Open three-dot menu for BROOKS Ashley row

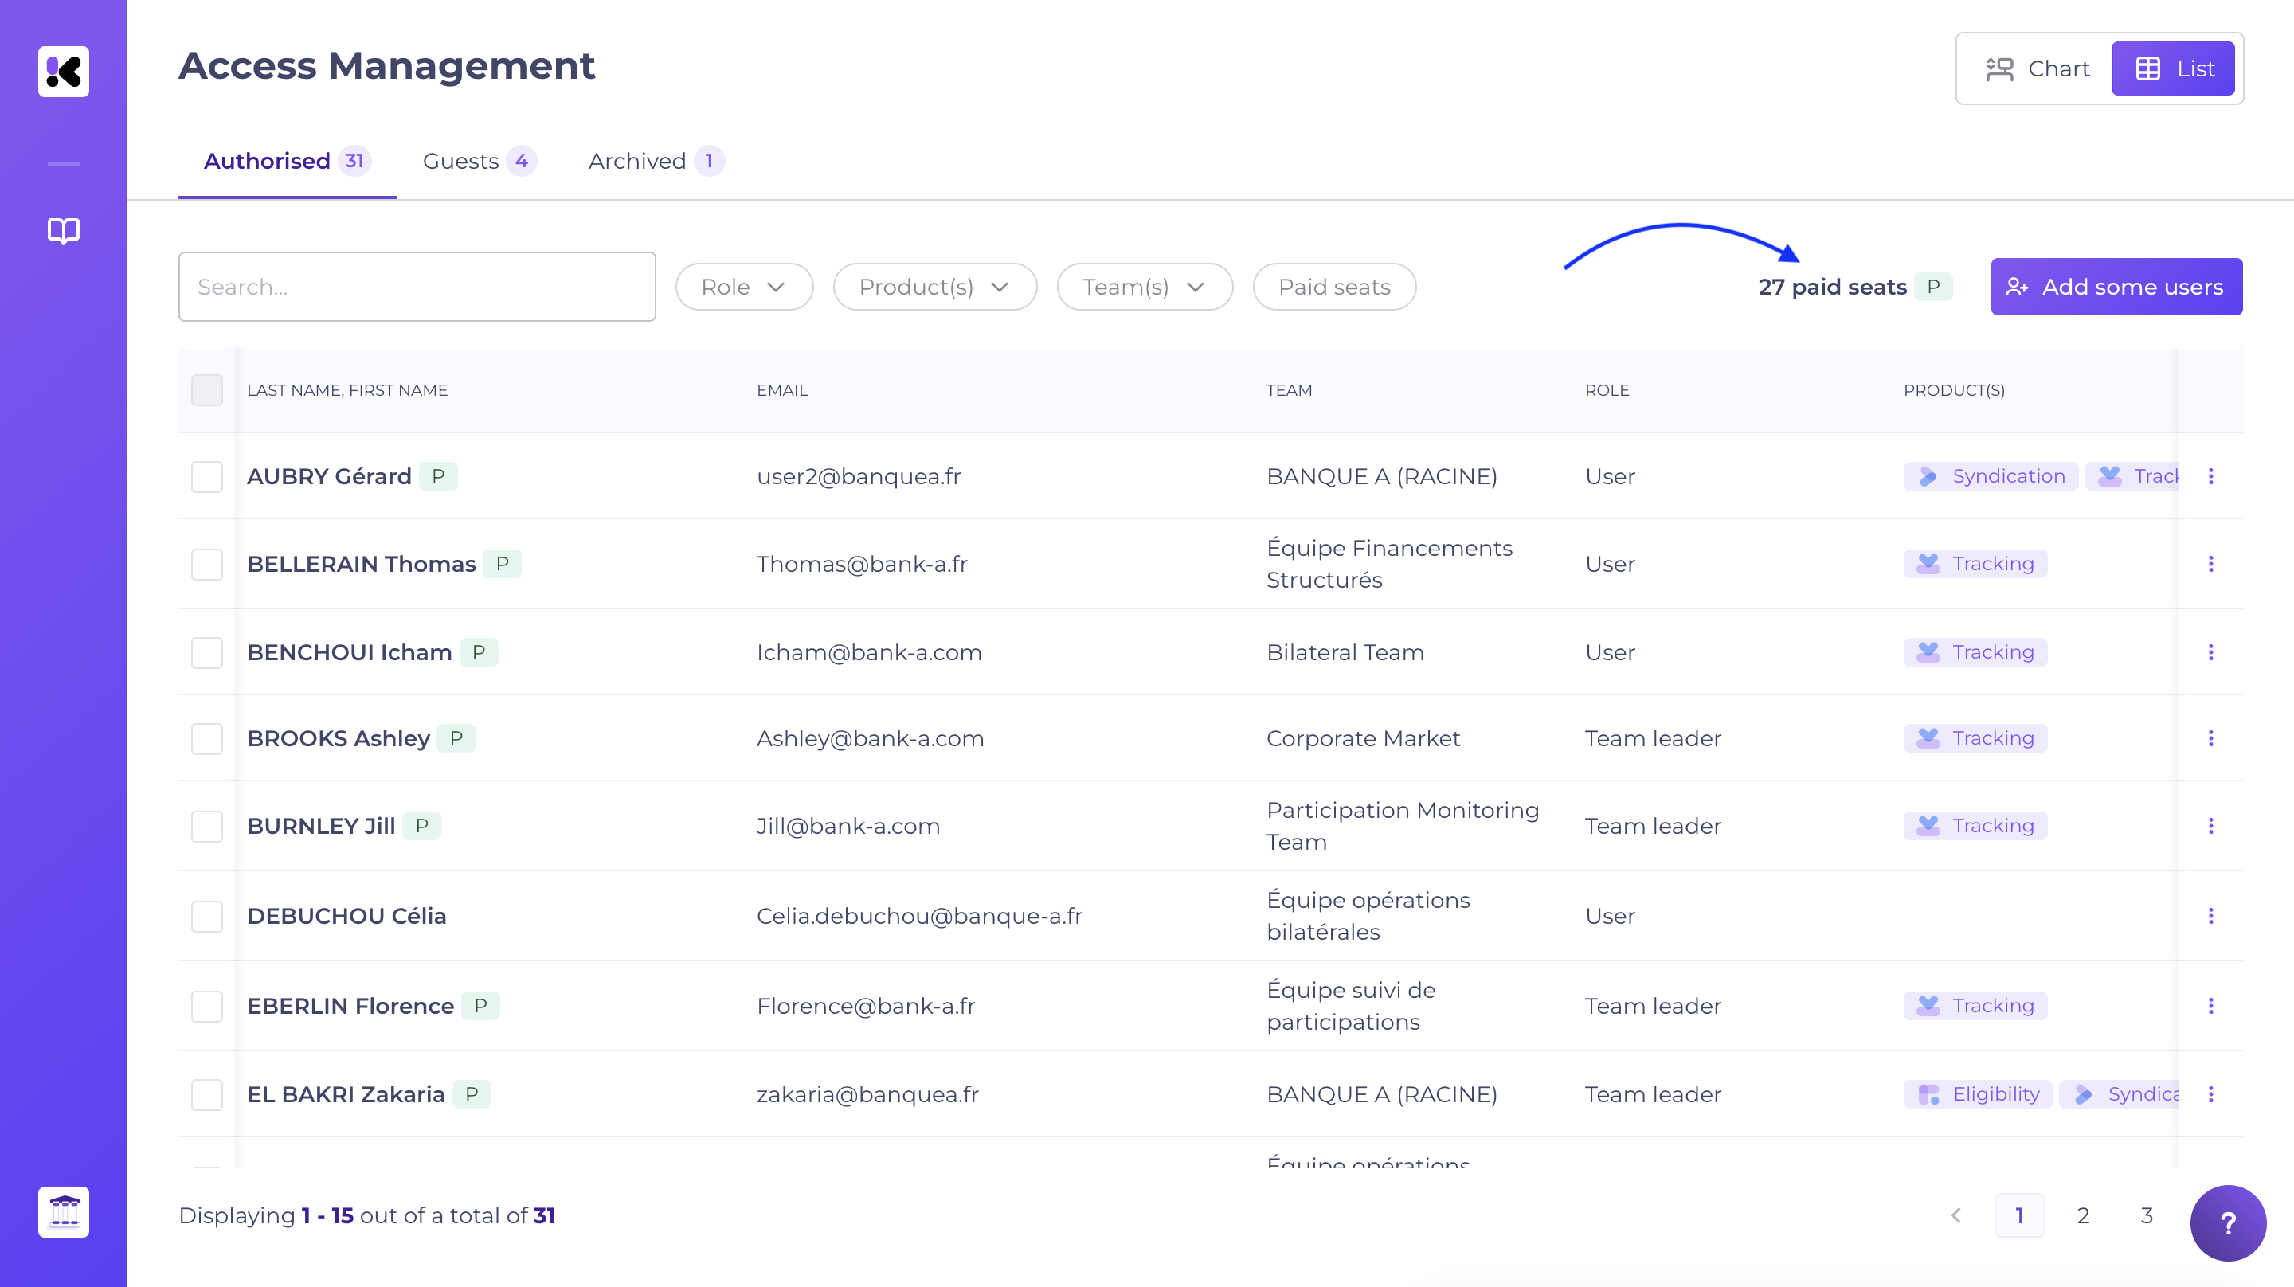(x=2210, y=738)
